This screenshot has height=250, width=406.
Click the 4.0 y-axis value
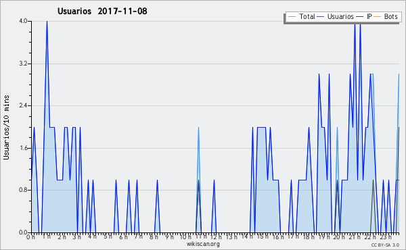pos(23,21)
